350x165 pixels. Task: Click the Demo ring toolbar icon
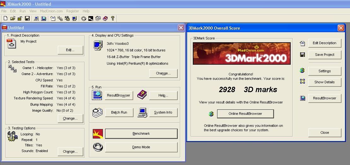pyautogui.click(x=84, y=19)
